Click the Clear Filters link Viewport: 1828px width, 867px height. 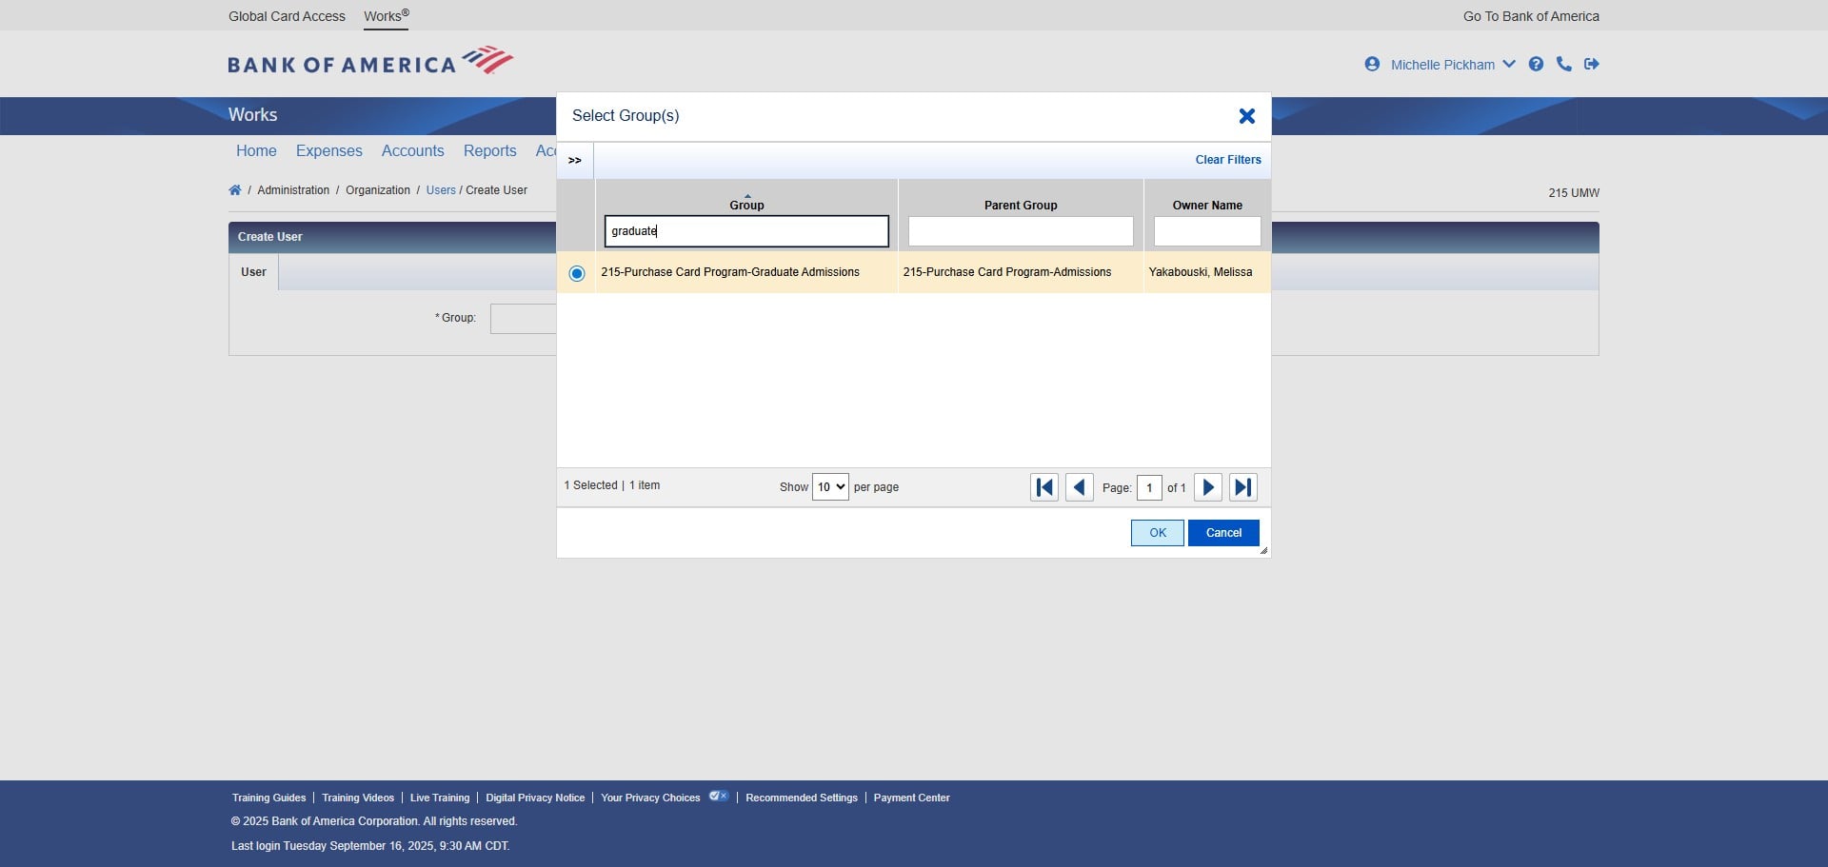coord(1227,160)
